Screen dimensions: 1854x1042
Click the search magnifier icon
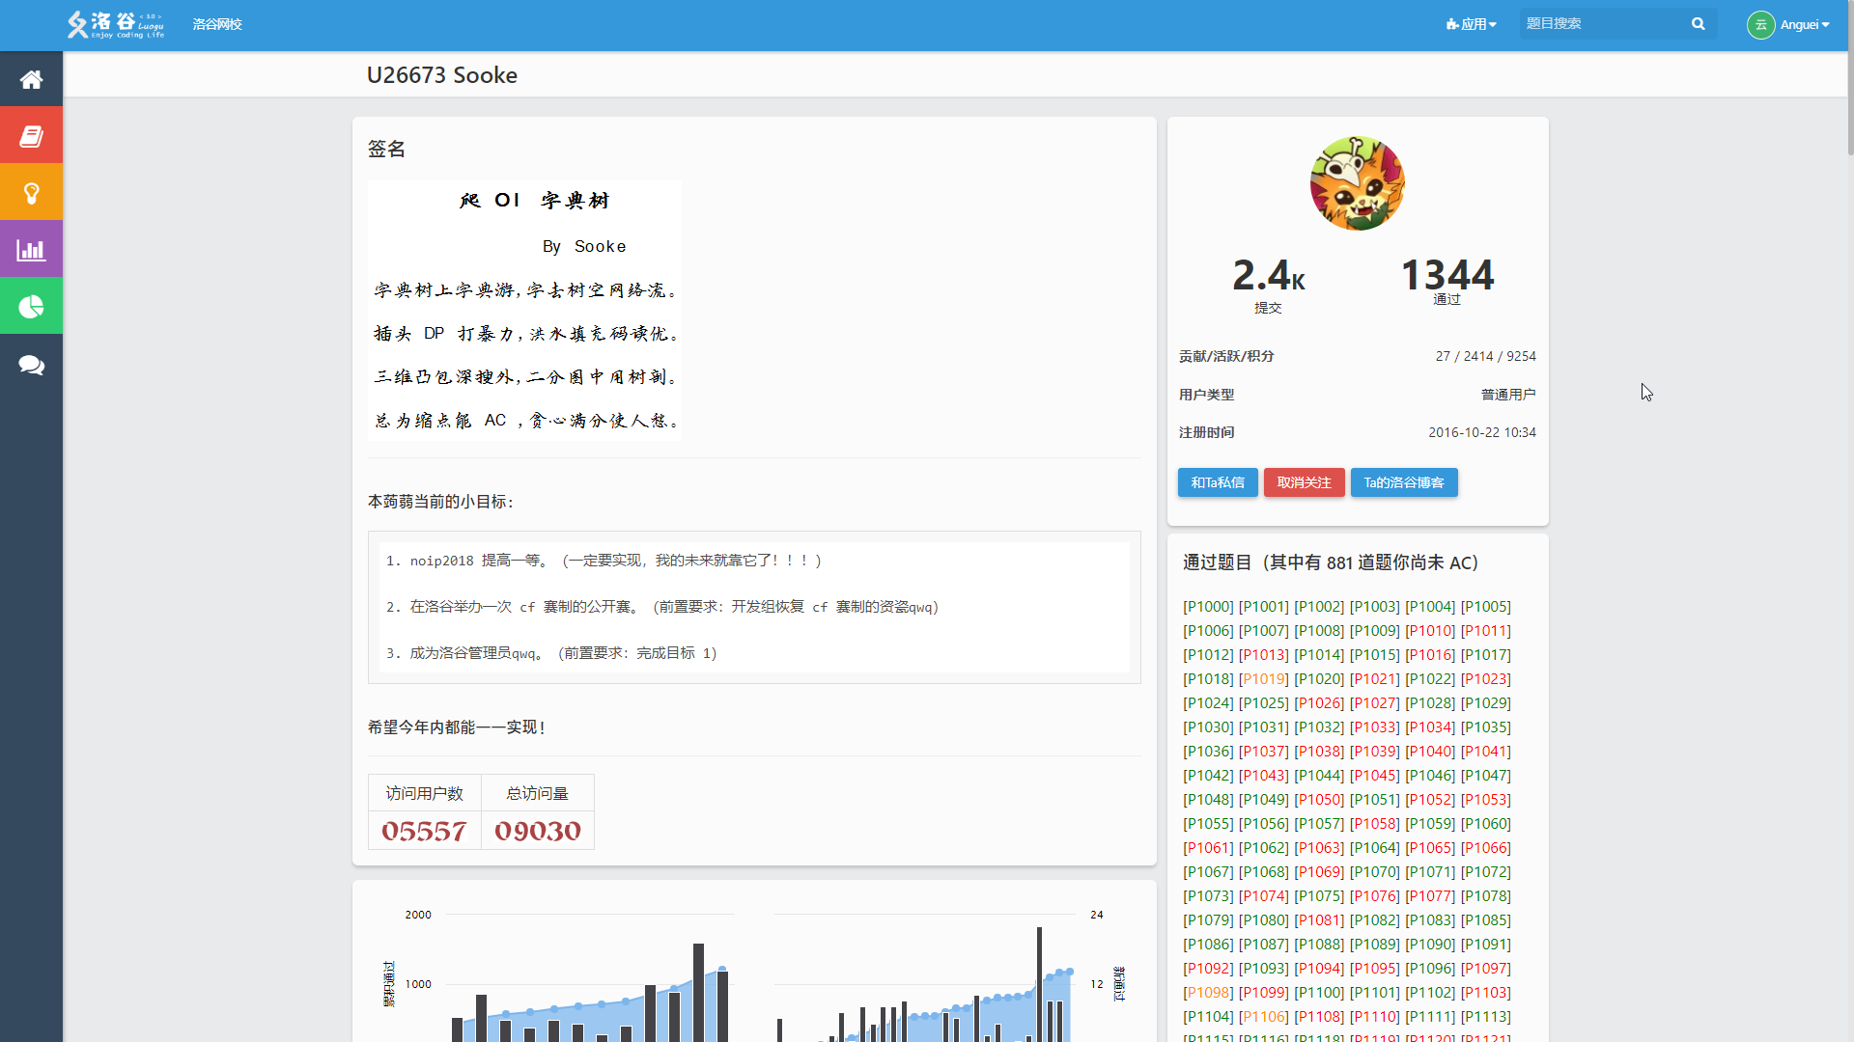[x=1699, y=24]
